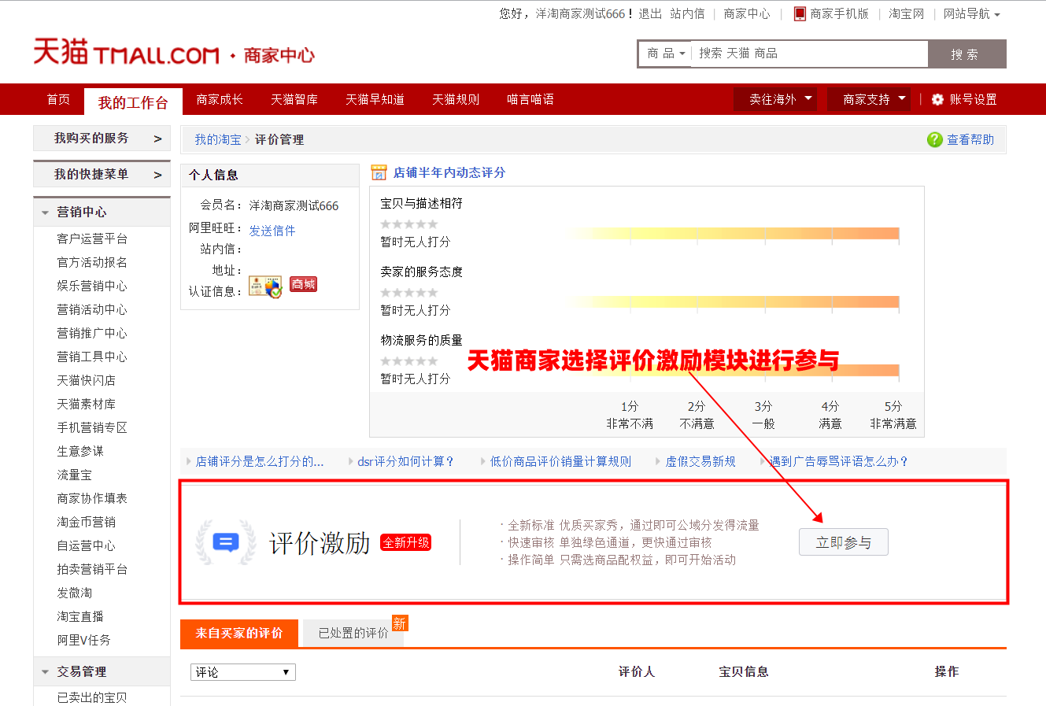Viewport: 1046px width, 706px height.
Task: Open 生意参谋 in the sidebar
Action: click(80, 451)
